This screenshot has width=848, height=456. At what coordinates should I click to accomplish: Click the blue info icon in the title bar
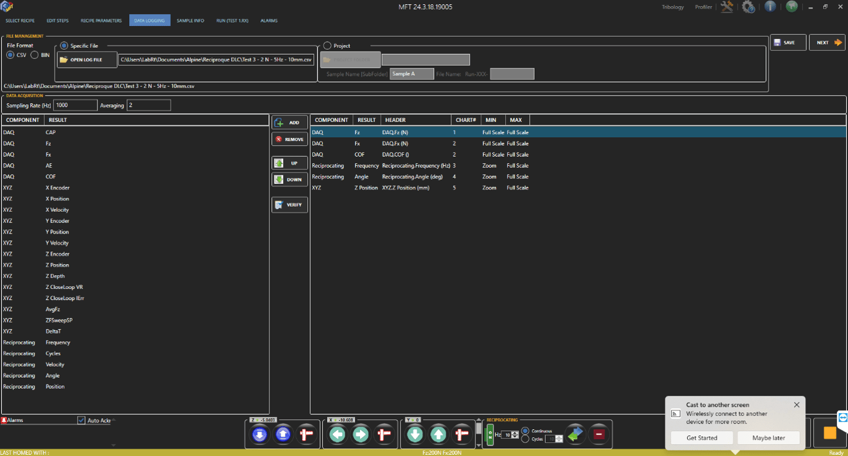point(770,7)
